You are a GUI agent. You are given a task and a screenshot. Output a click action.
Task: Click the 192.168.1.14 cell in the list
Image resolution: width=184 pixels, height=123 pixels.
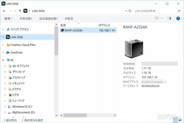click(107, 30)
